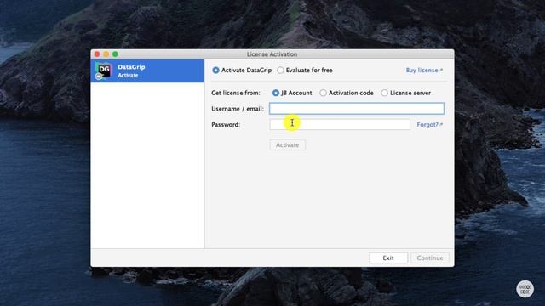Click the Continue button
Screen dimensions: 545x306
(x=430, y=258)
